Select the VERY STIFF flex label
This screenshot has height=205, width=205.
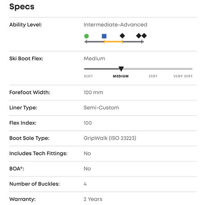point(183,76)
